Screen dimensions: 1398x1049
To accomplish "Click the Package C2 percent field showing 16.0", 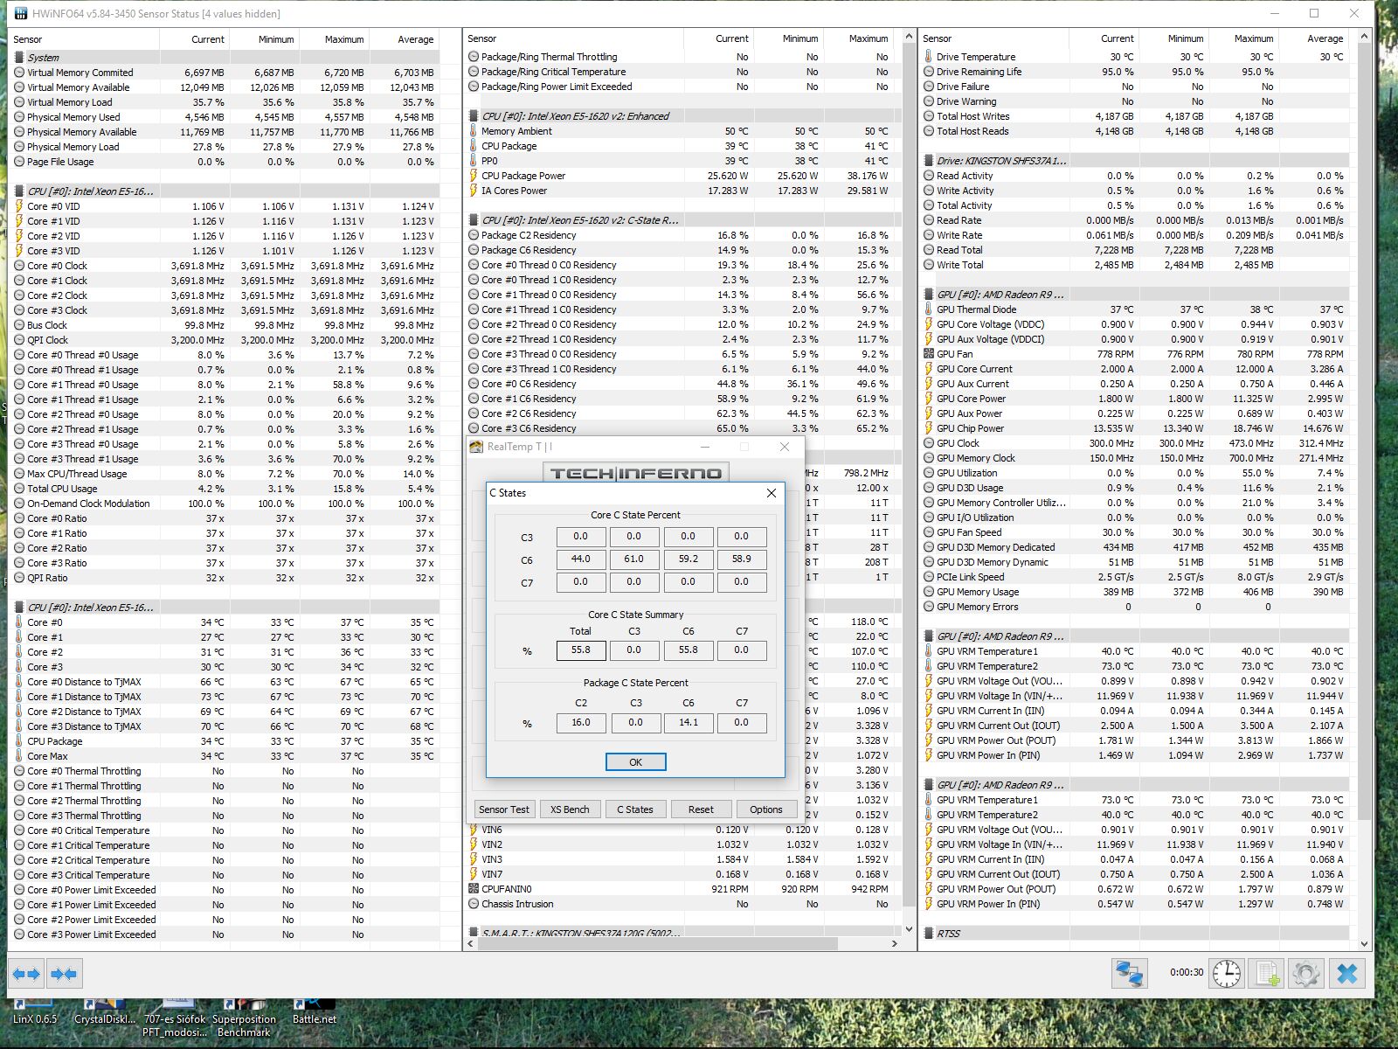I will tap(581, 723).
